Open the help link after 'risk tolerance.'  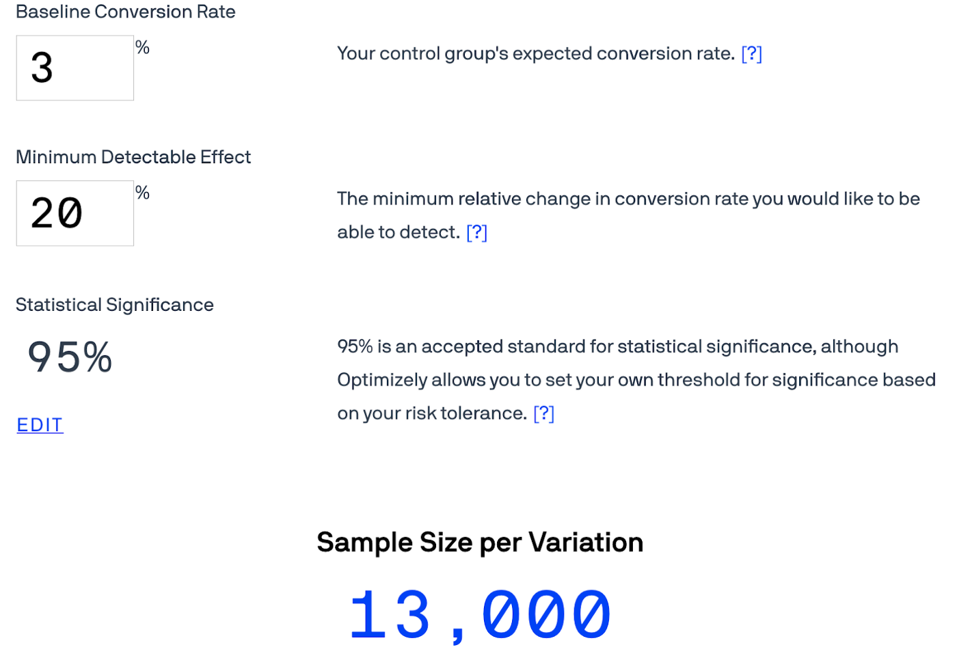[543, 414]
